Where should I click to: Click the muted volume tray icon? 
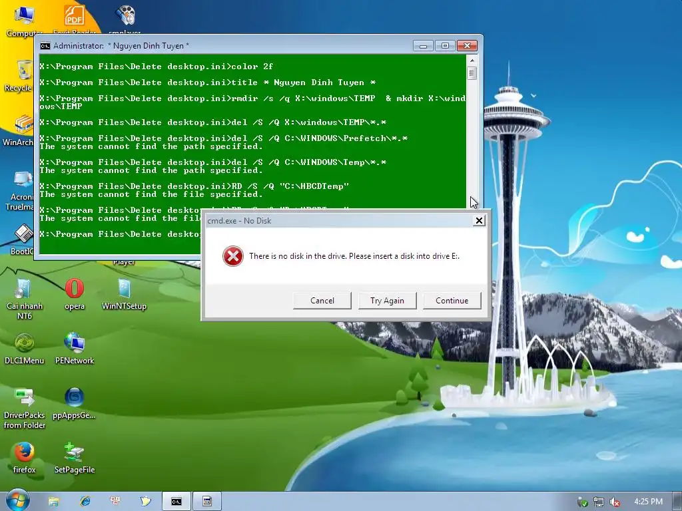click(x=614, y=502)
